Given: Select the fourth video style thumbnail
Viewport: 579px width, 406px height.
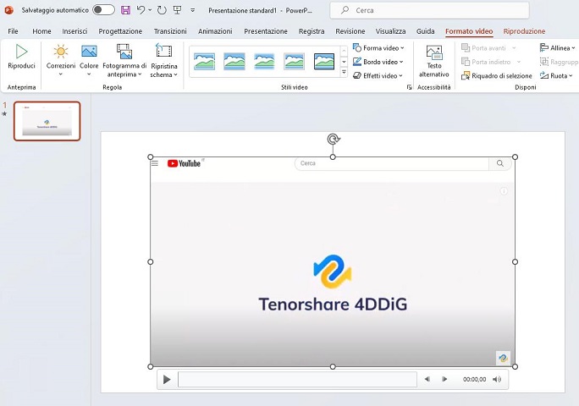Looking at the screenshot, I should click(295, 61).
